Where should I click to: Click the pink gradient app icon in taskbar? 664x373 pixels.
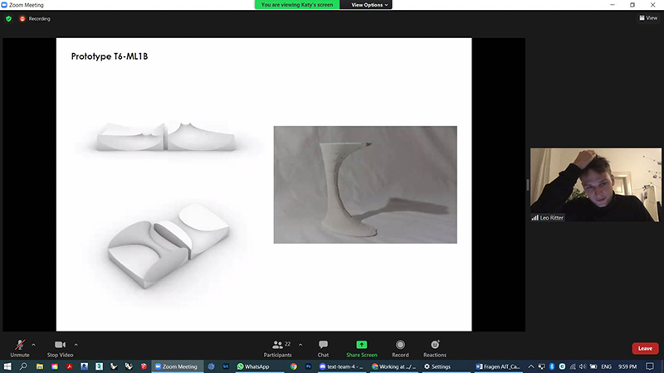click(x=55, y=366)
